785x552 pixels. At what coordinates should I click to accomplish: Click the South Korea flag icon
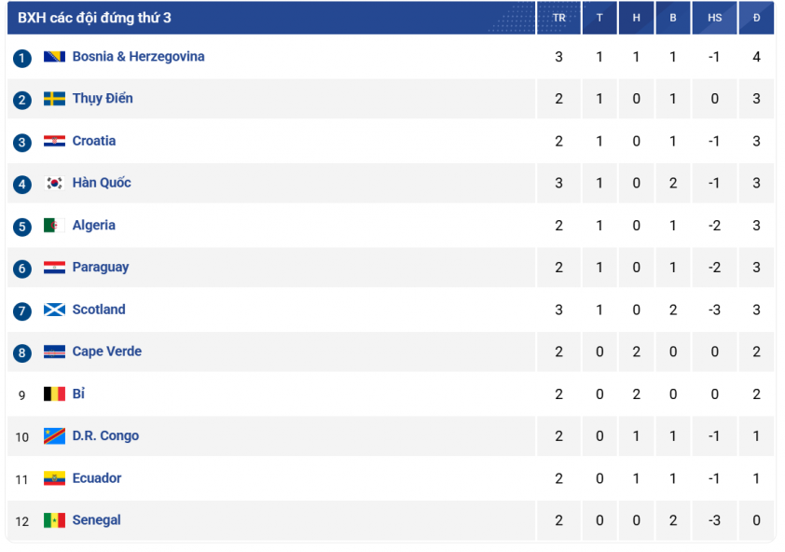click(x=54, y=183)
